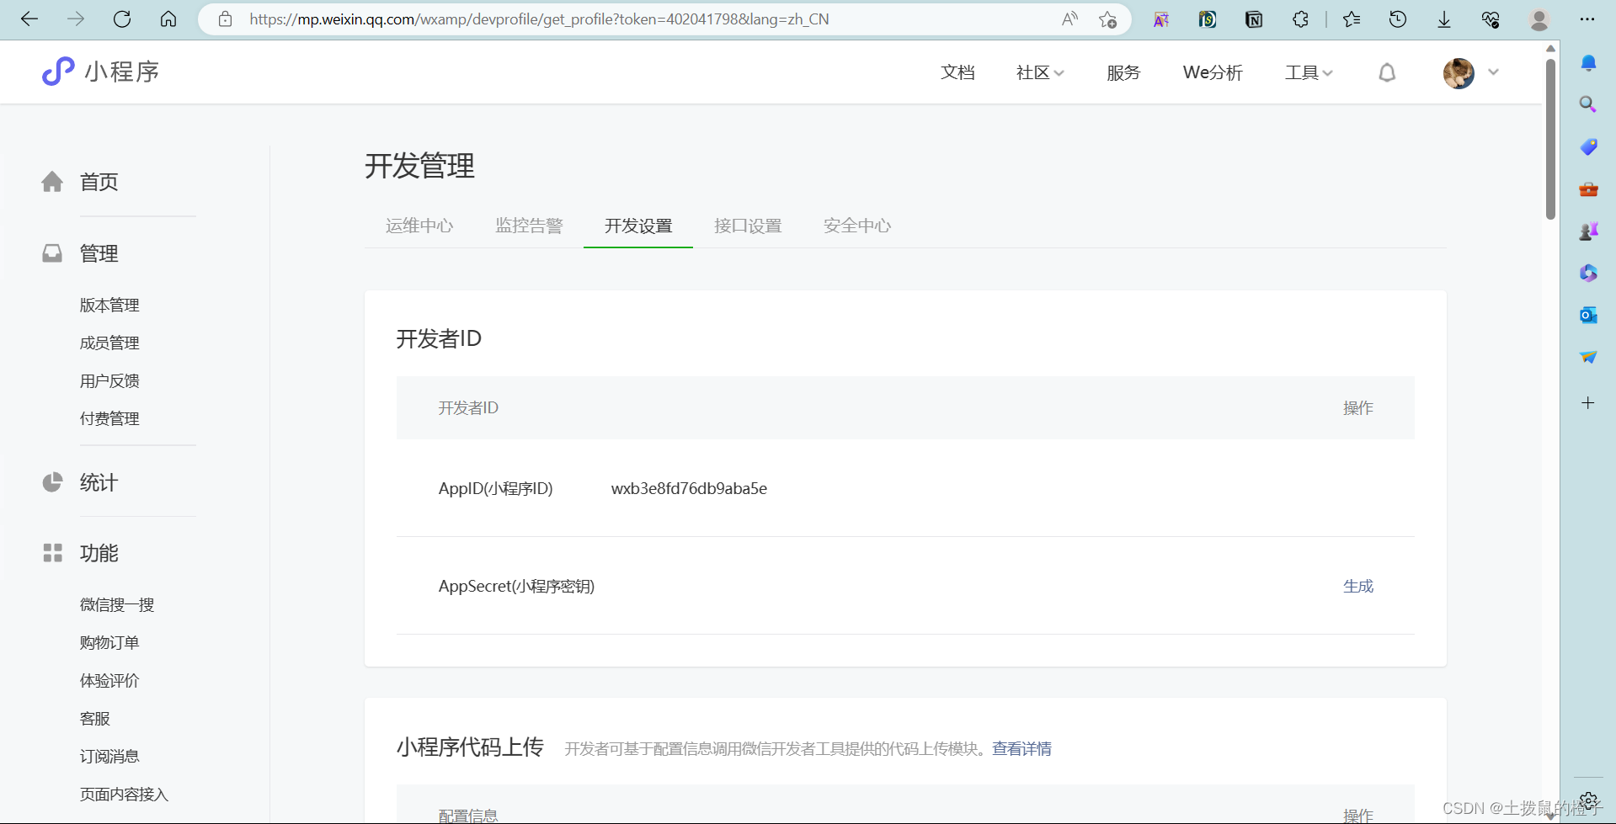Click 生成 to generate AppSecret
The image size is (1616, 824).
(x=1357, y=586)
